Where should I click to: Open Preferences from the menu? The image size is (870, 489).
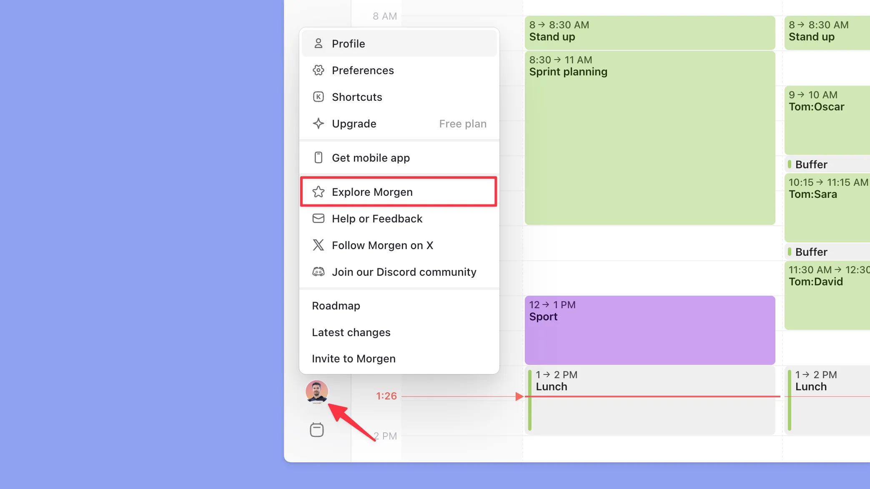399,70
